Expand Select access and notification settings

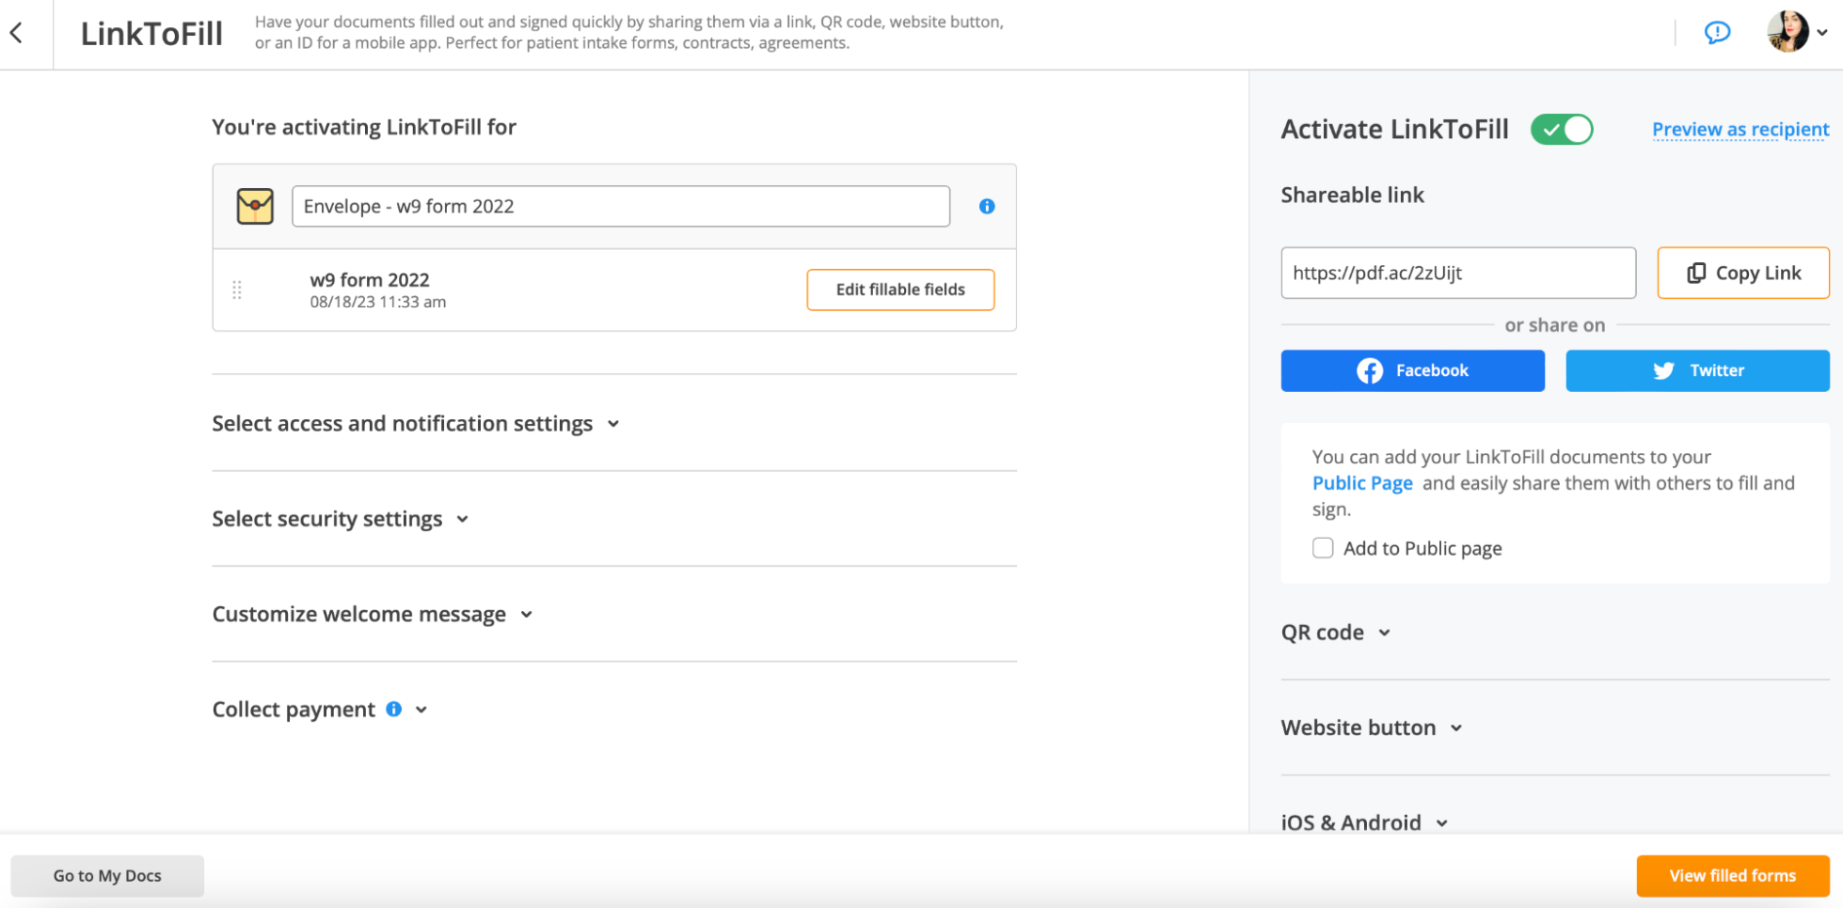pos(416,424)
